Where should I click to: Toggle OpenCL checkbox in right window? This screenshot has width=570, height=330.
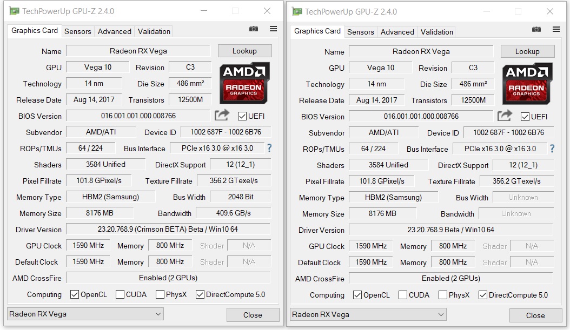(357, 295)
